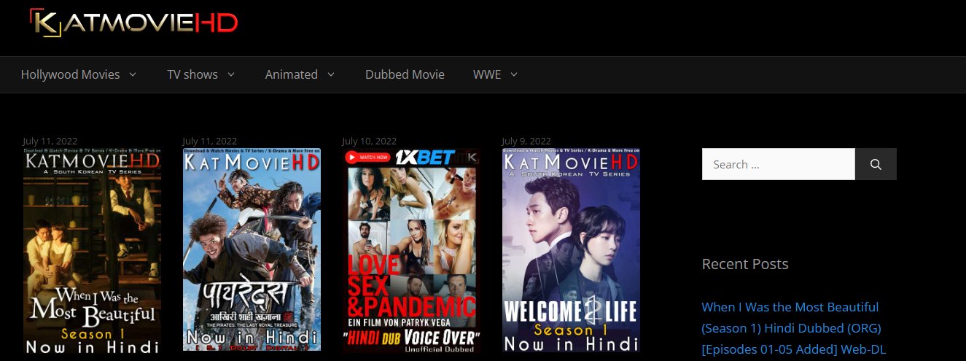Screen dimensions: 966x361
Task: Open The Pirates Last Royal Treasure poster
Action: coord(252,249)
